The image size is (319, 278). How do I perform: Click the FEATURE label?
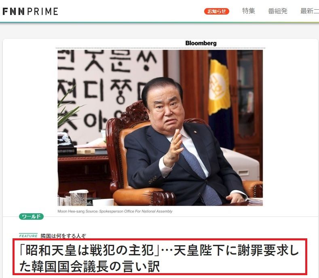tap(28, 236)
